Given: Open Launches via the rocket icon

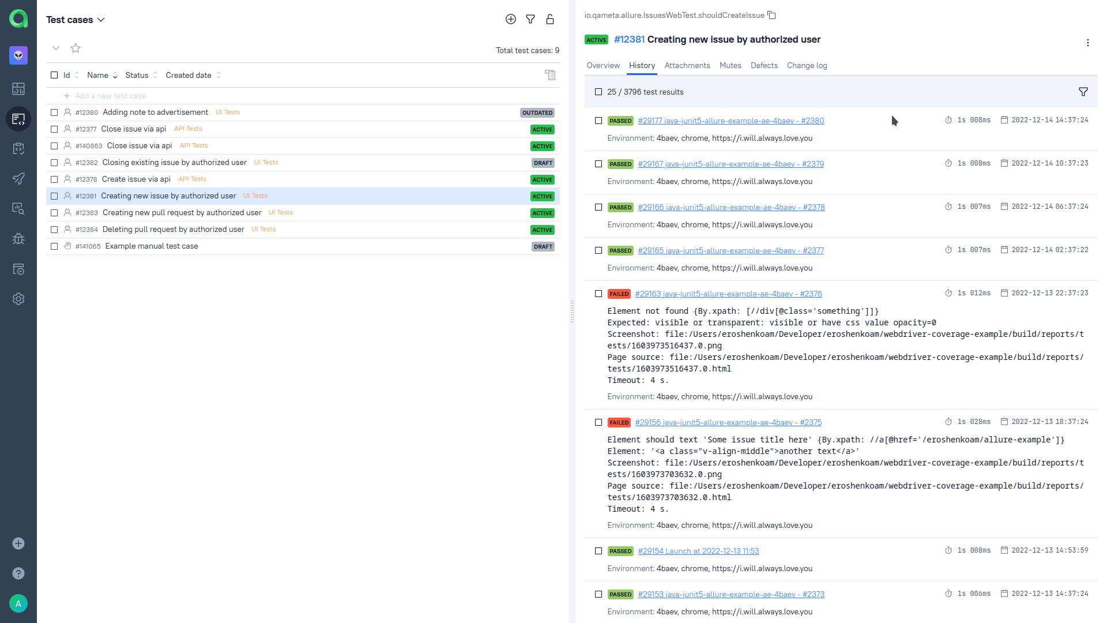Looking at the screenshot, I should click(18, 179).
